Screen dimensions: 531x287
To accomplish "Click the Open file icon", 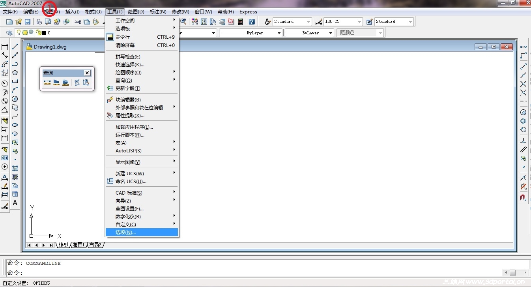I will coord(19,22).
